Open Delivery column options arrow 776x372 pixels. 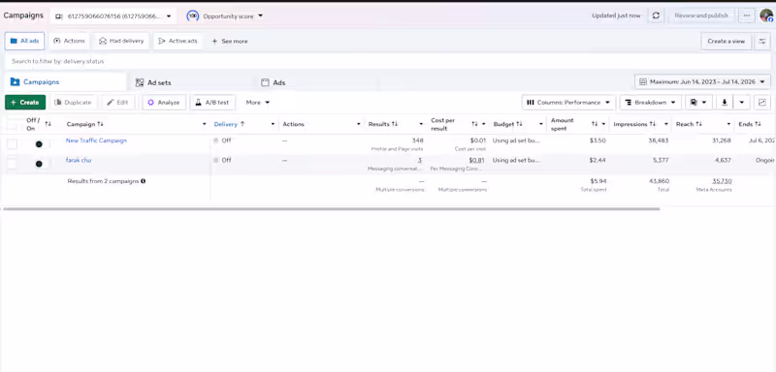coord(273,124)
